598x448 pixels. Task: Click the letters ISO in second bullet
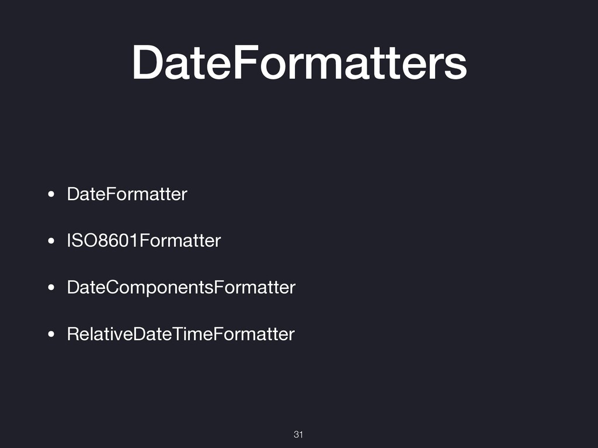pyautogui.click(x=83, y=240)
